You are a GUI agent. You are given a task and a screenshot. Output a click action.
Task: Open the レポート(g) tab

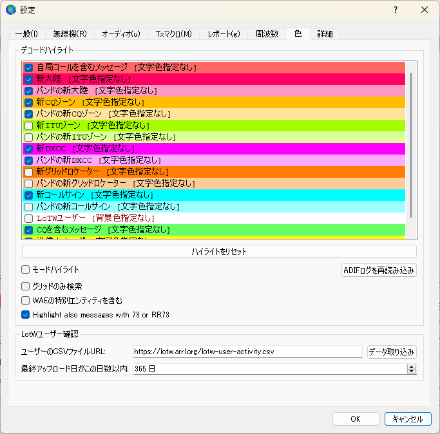click(x=224, y=34)
